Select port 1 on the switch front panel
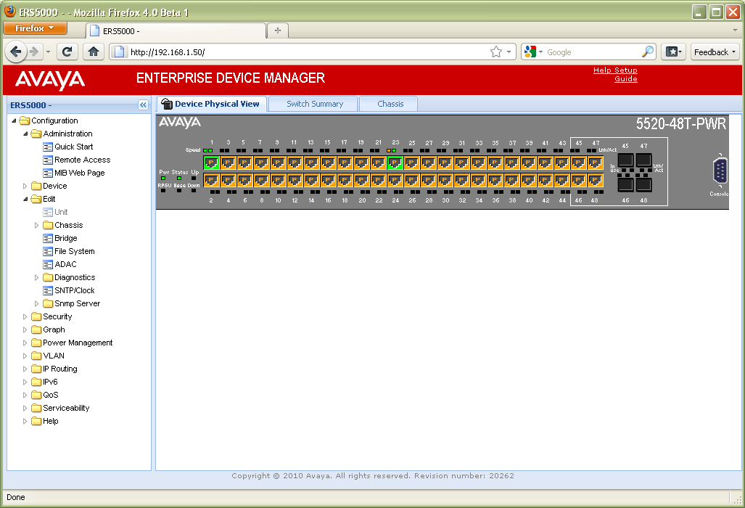 [x=210, y=163]
